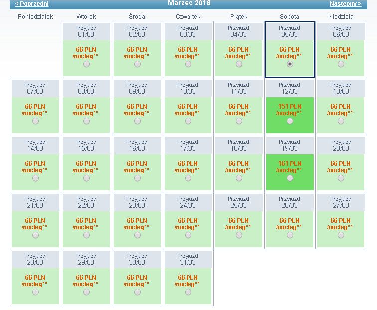Screen dimensions: 377x310
Task: Click the Piątek weekday header
Action: coord(239,17)
